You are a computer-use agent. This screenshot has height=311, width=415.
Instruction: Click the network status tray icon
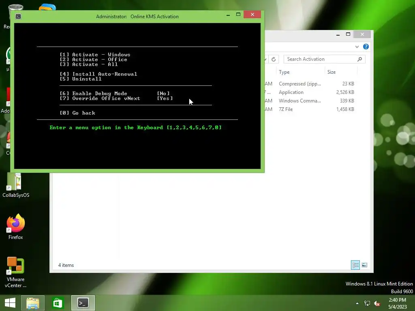[x=367, y=303]
